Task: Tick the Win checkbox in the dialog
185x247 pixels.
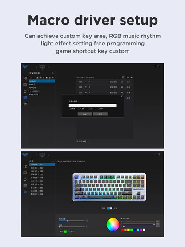Action: (x=99, y=109)
